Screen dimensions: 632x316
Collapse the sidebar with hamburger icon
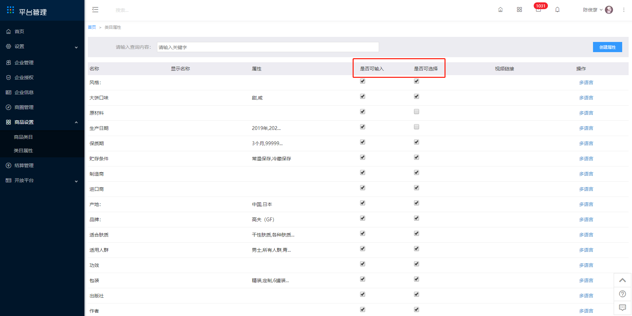coord(95,10)
